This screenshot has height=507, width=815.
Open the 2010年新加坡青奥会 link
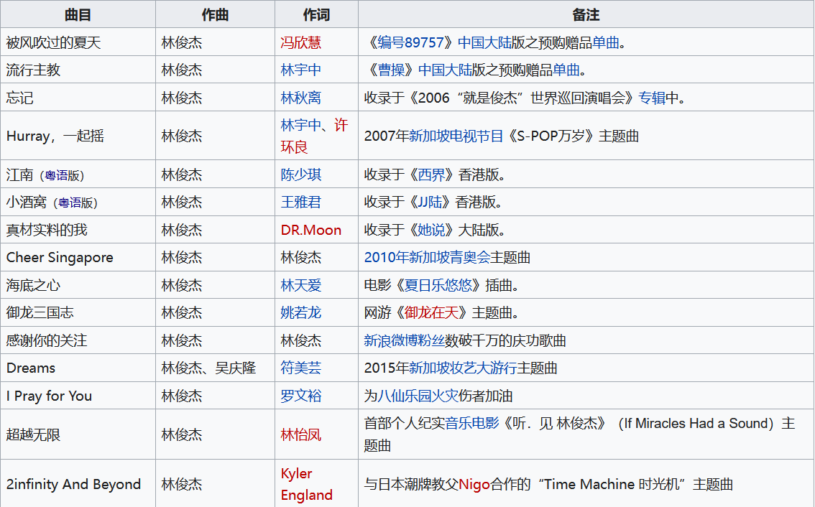(427, 257)
